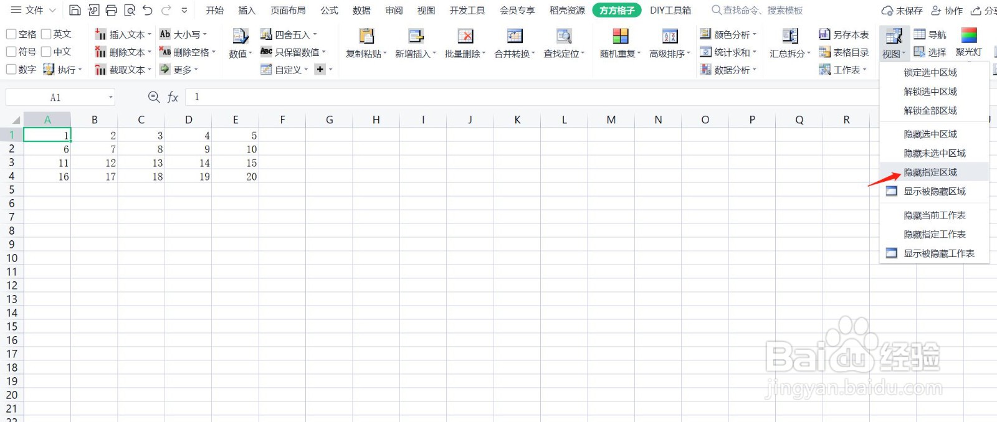Undo the last action
Screen dimensions: 997x422
coord(148,10)
